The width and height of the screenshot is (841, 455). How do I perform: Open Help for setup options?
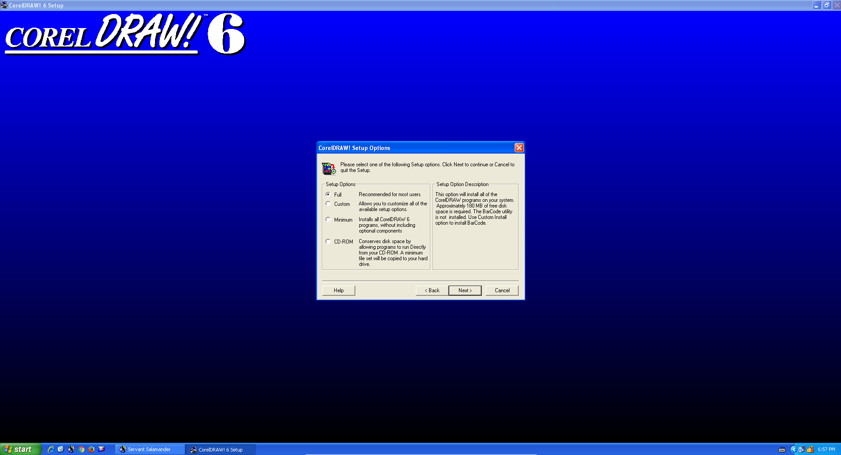pyautogui.click(x=338, y=290)
